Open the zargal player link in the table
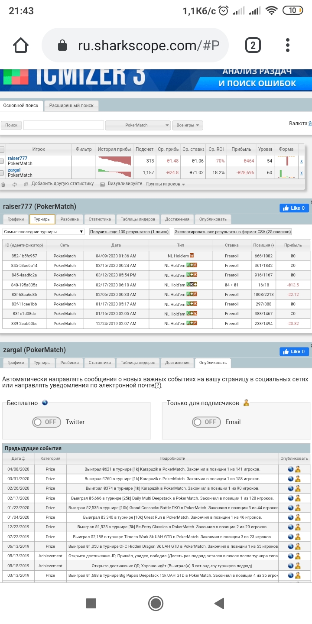This screenshot has height=624, width=312. click(x=14, y=170)
